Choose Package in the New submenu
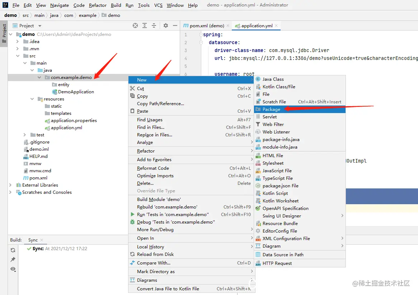The width and height of the screenshot is (418, 295). (x=300, y=109)
